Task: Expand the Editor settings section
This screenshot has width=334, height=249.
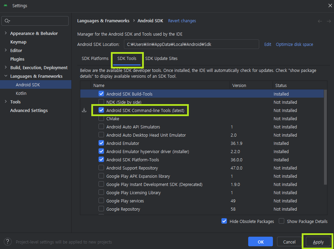Action: pyautogui.click(x=6, y=50)
